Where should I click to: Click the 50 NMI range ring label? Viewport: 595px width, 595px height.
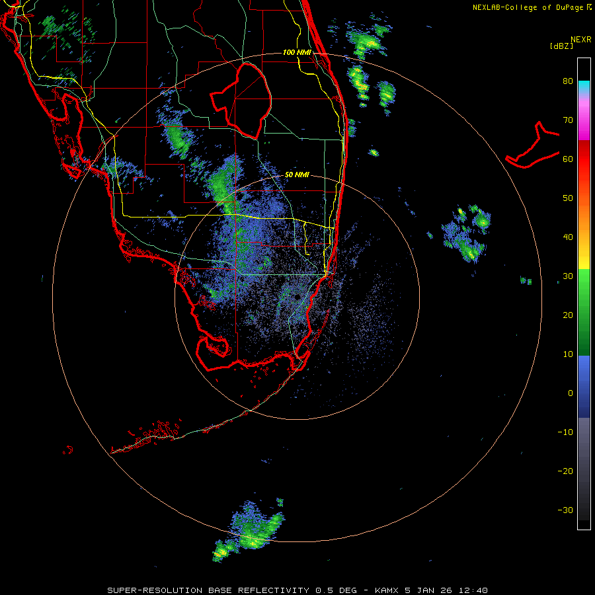[297, 175]
